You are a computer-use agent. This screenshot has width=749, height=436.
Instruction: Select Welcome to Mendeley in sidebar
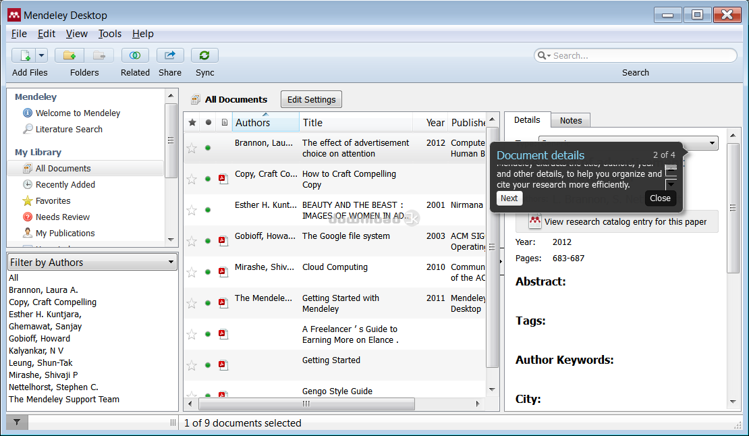pyautogui.click(x=78, y=113)
